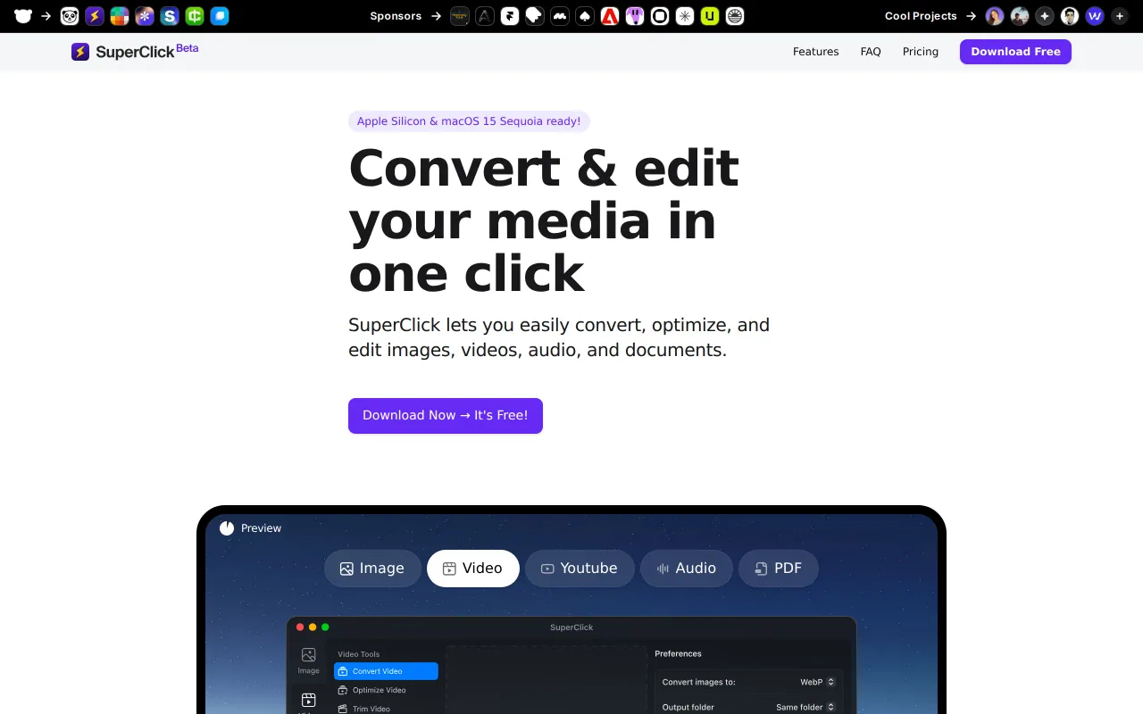Click the black spade sponsor icon
Screen dimensions: 1143x714
coord(585,16)
